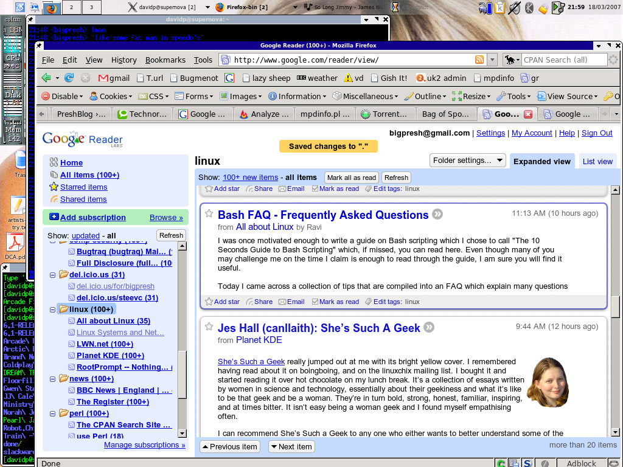Click the Add subscription plus icon

pos(54,217)
